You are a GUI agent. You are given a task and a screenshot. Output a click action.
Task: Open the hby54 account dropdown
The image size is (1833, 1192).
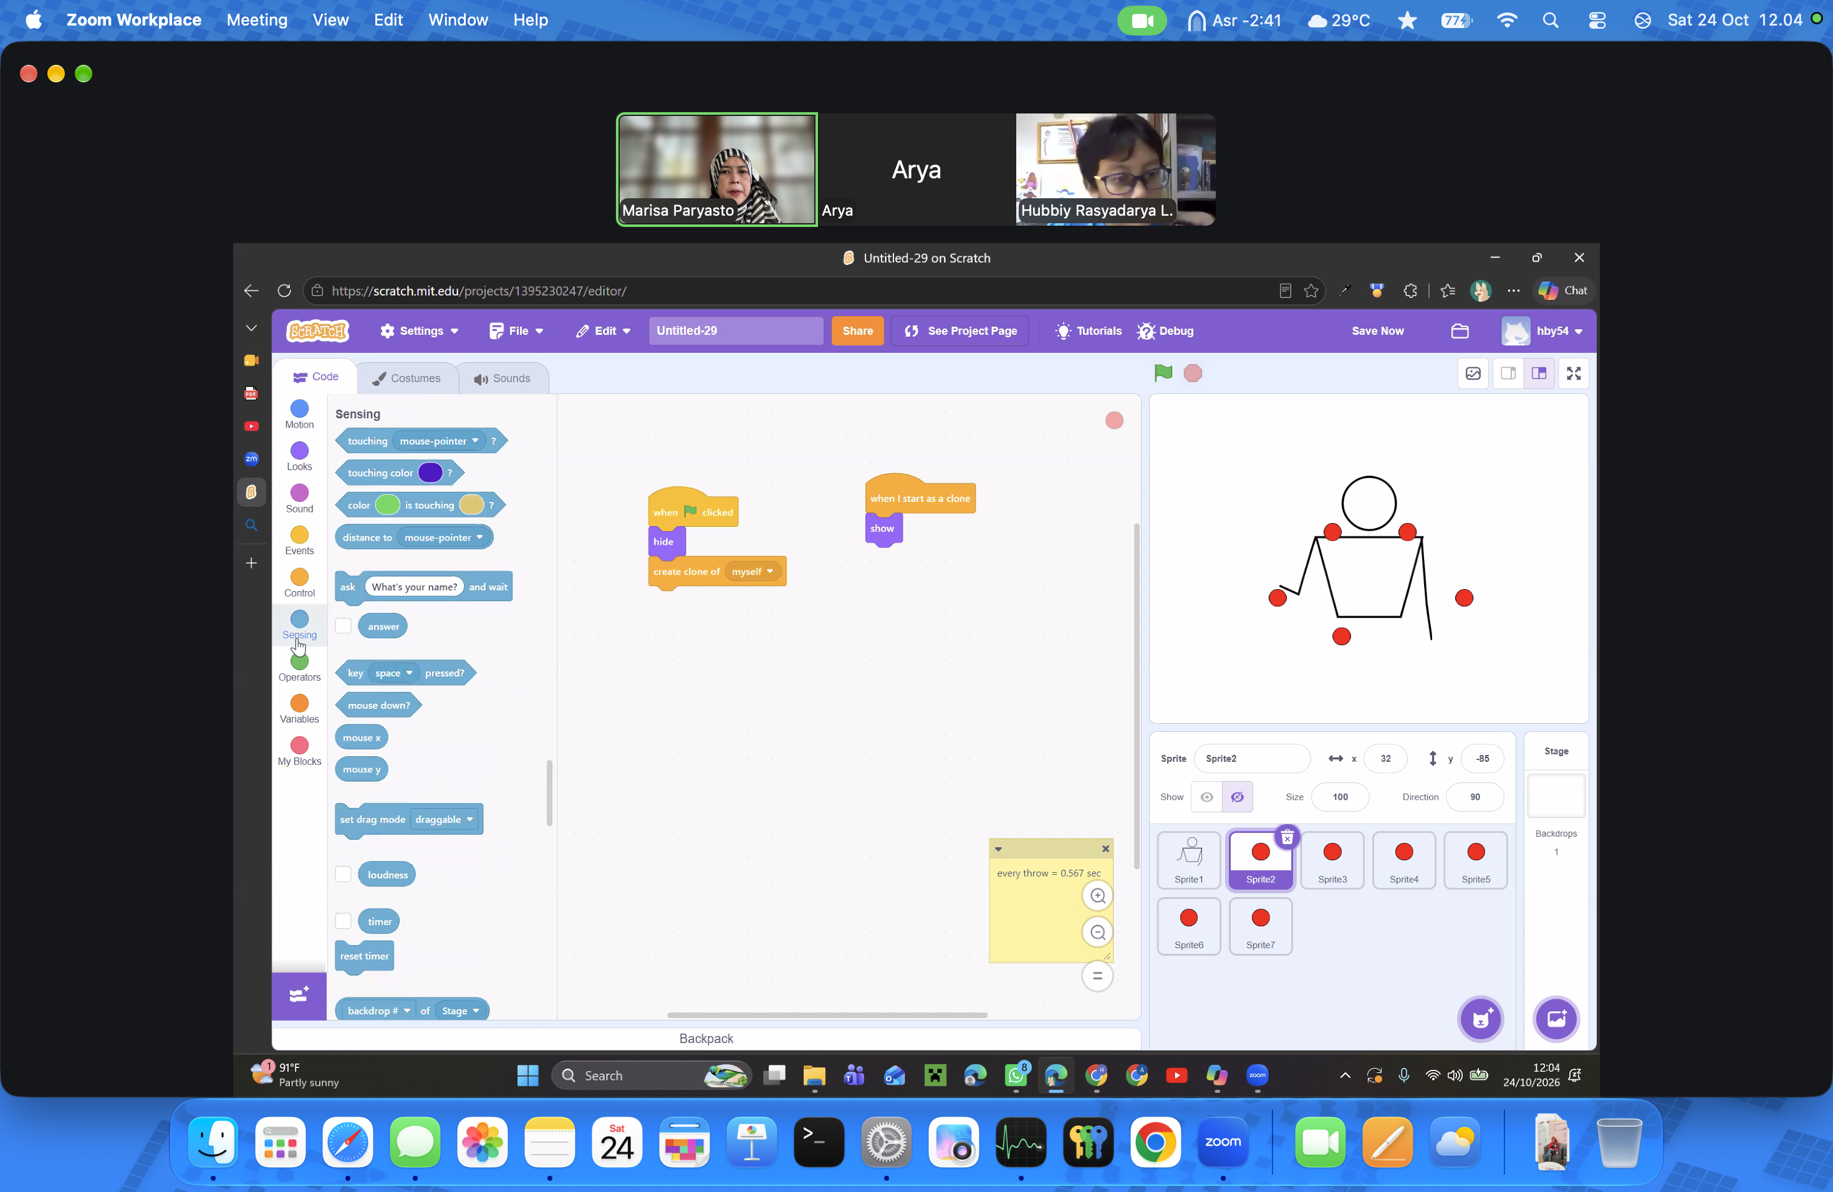pos(1542,331)
